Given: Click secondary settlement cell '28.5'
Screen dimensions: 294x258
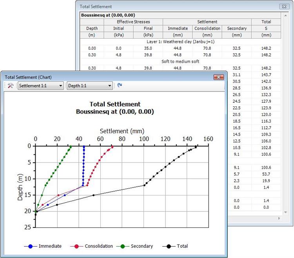Looking at the screenshot, I should tap(237, 88).
